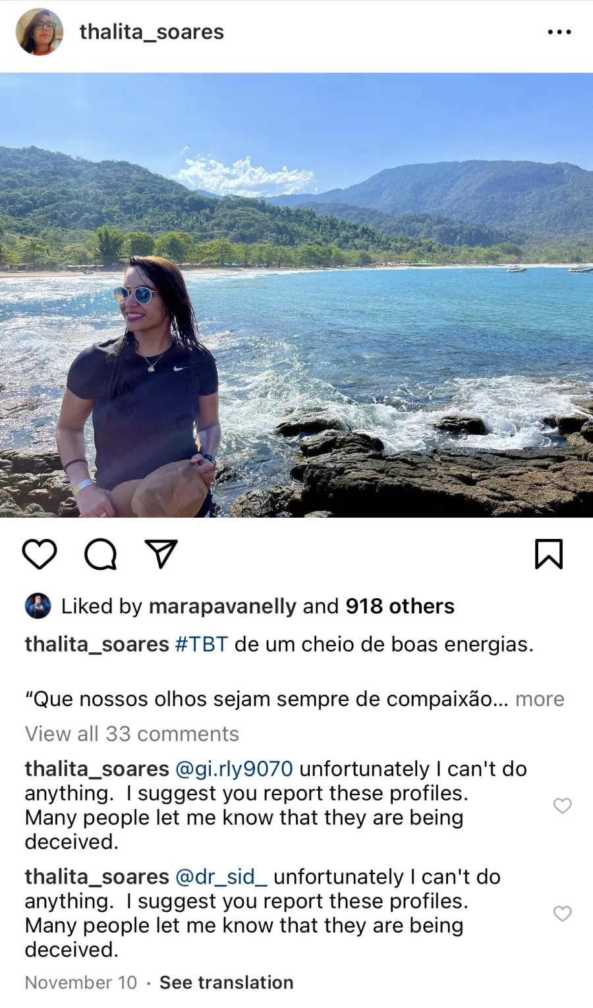The image size is (593, 1008).
Task: Tap the beach photo of the post
Action: [x=296, y=295]
